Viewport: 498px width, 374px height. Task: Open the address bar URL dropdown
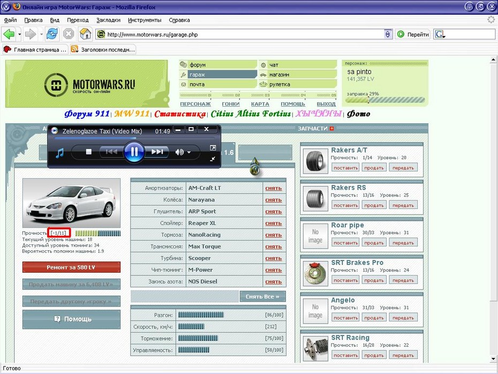[388, 34]
